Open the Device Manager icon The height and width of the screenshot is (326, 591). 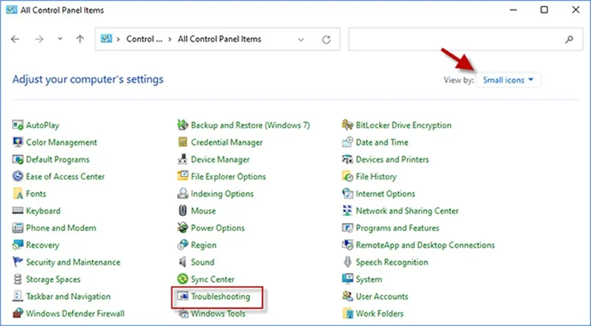pyautogui.click(x=182, y=159)
